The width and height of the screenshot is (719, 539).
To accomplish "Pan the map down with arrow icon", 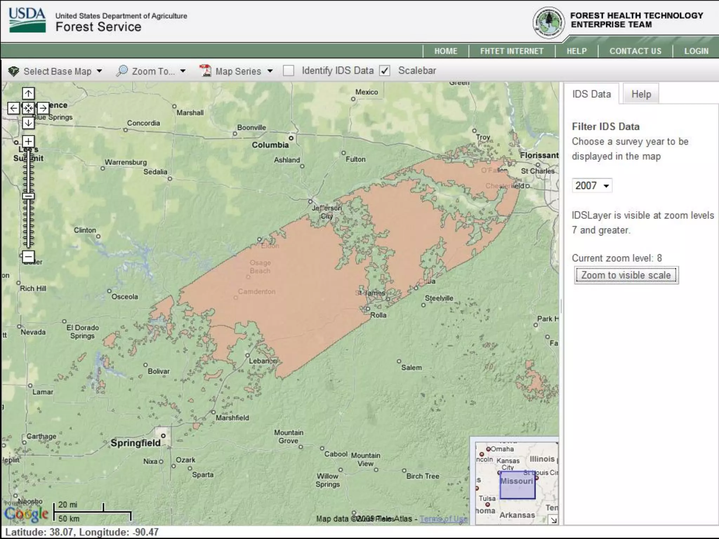I will pos(28,123).
